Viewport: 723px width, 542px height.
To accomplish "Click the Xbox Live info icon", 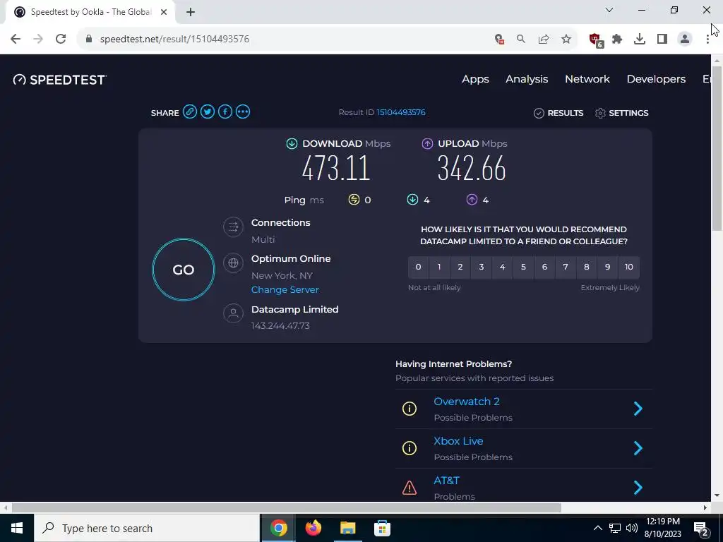I will tap(409, 448).
